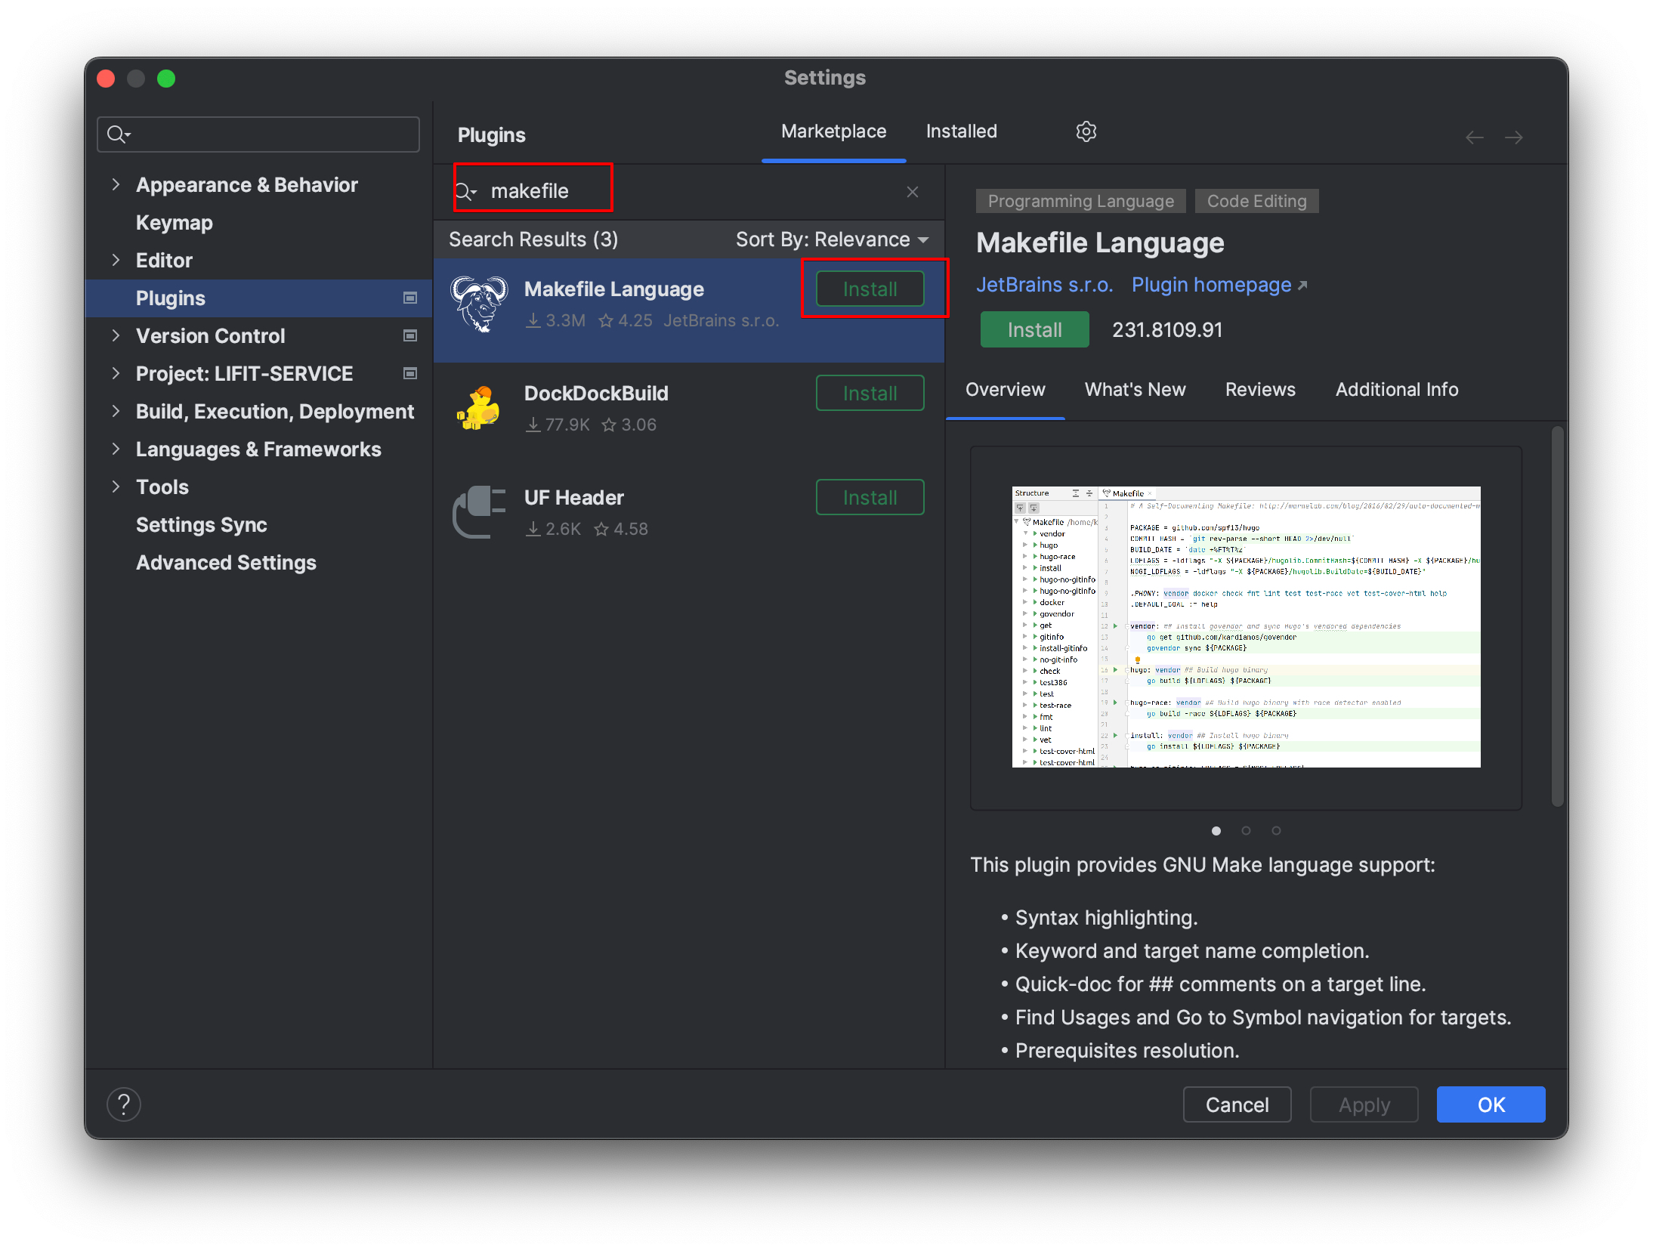Install the DockDockBuild plugin

870,394
